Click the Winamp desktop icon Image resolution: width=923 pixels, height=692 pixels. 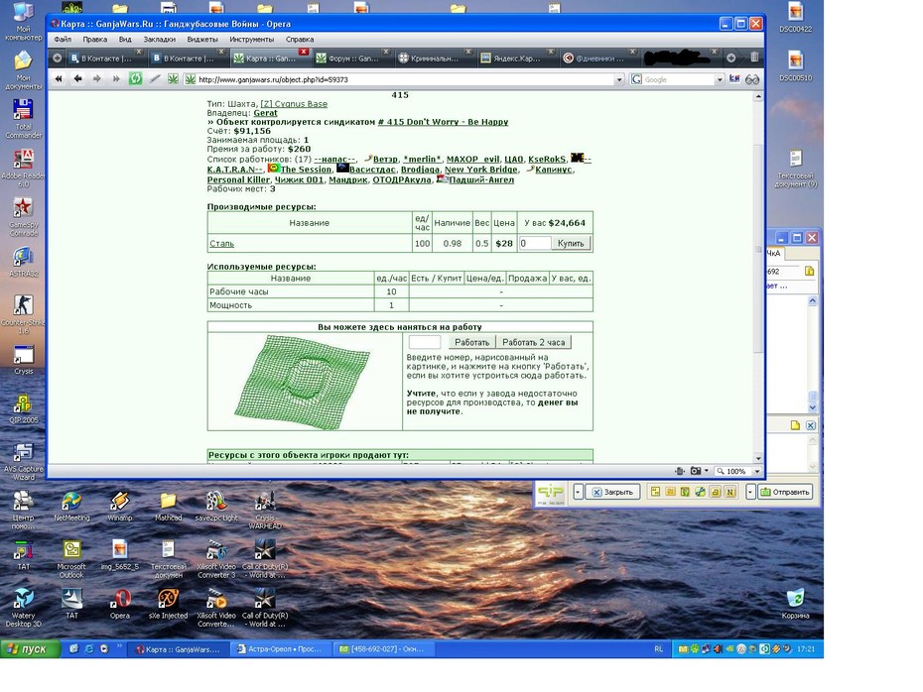click(x=119, y=507)
